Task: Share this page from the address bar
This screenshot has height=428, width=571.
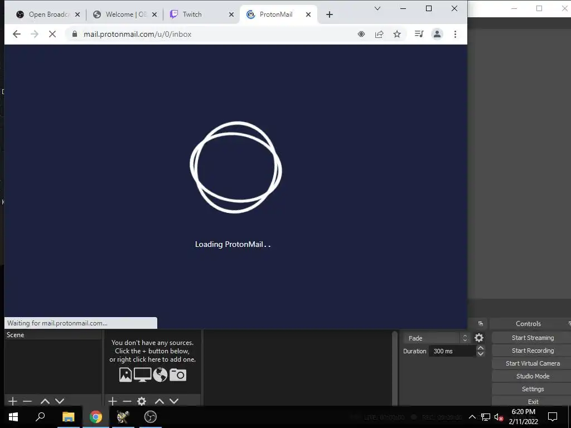Action: click(379, 34)
